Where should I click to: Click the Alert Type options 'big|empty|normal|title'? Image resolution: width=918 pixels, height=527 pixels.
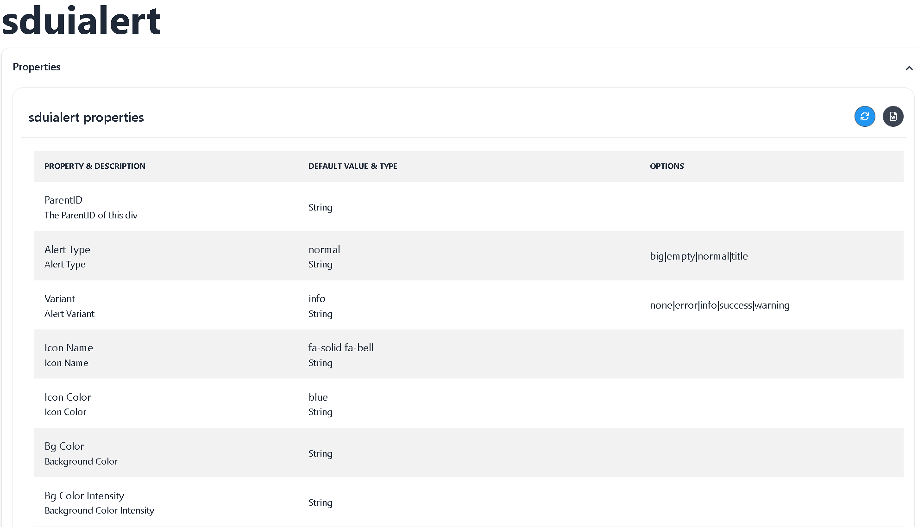tap(698, 256)
